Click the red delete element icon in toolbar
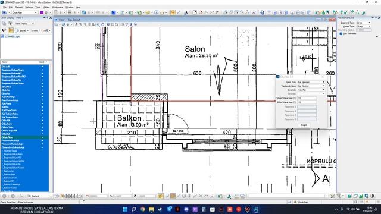 (x=201, y=12)
